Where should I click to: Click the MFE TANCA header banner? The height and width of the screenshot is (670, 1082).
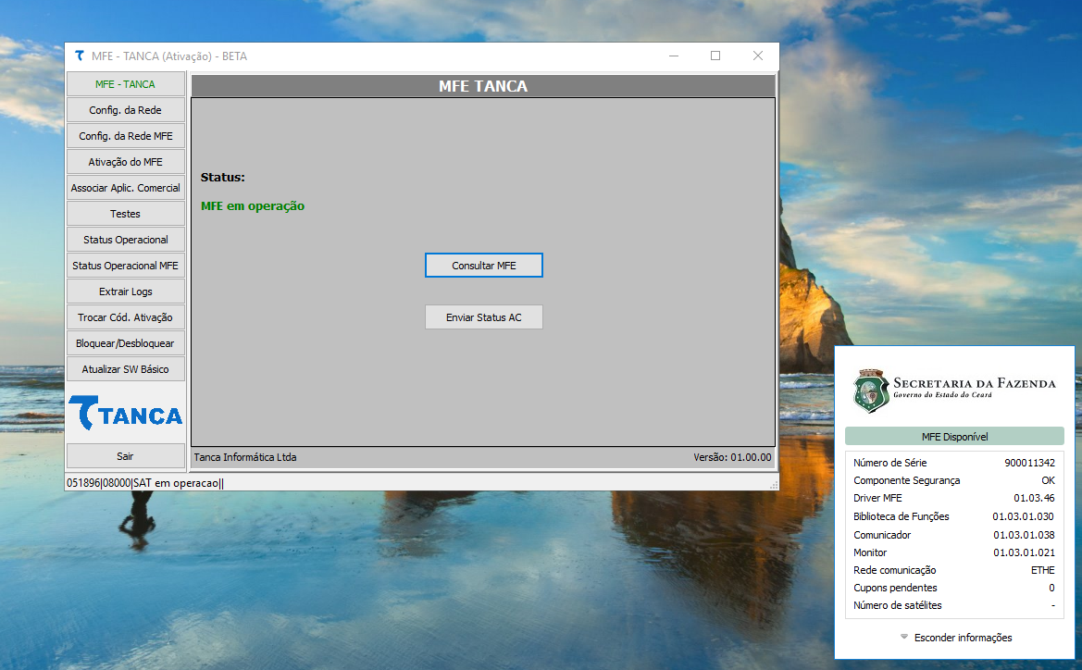[483, 85]
